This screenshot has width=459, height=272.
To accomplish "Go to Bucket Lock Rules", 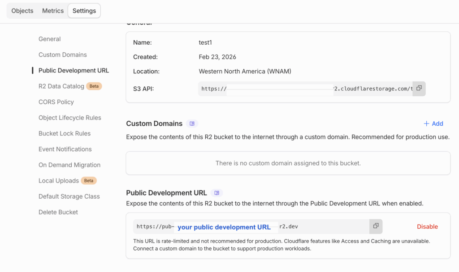I will (65, 133).
